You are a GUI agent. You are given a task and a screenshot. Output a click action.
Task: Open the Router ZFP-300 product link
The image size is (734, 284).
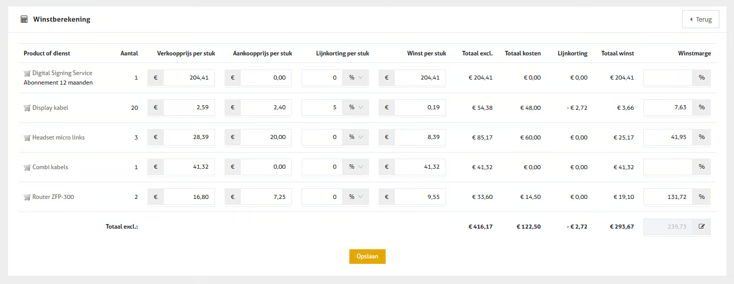53,197
